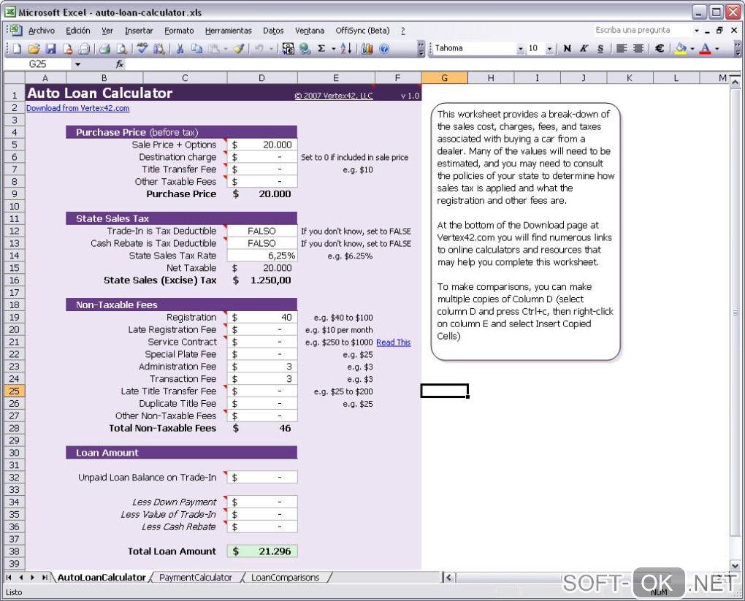Open the font size 10 dropdown

(x=550, y=48)
